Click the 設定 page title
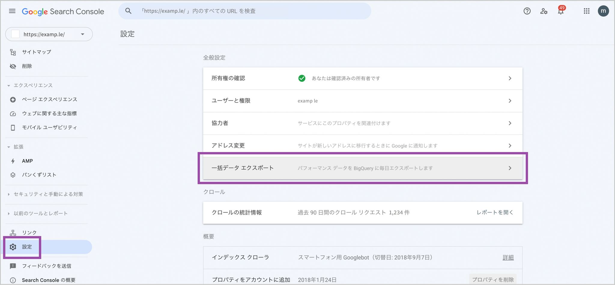615x285 pixels. pos(127,34)
